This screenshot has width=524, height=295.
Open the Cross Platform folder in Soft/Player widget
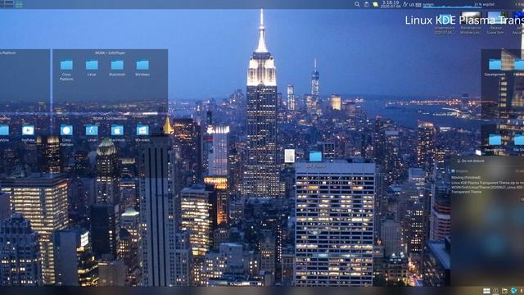point(66,66)
